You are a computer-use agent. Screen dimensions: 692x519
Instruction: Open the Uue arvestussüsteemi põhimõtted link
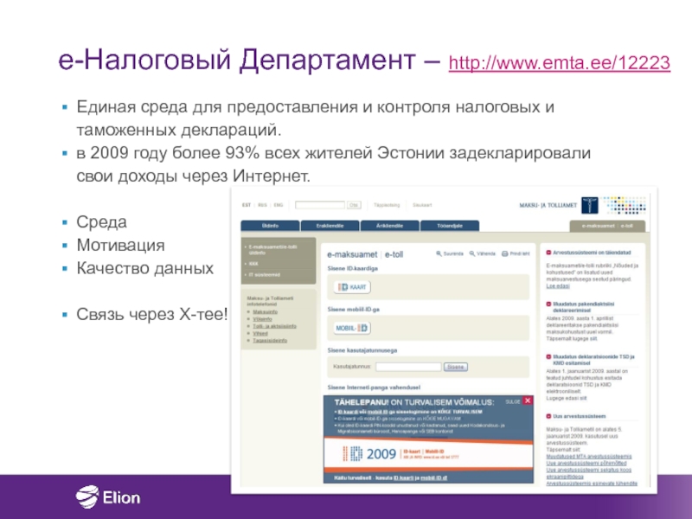click(586, 463)
